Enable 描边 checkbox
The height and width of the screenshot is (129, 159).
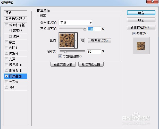7,42
